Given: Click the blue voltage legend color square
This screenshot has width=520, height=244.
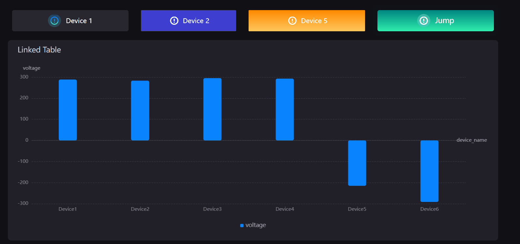Looking at the screenshot, I should pyautogui.click(x=242, y=225).
